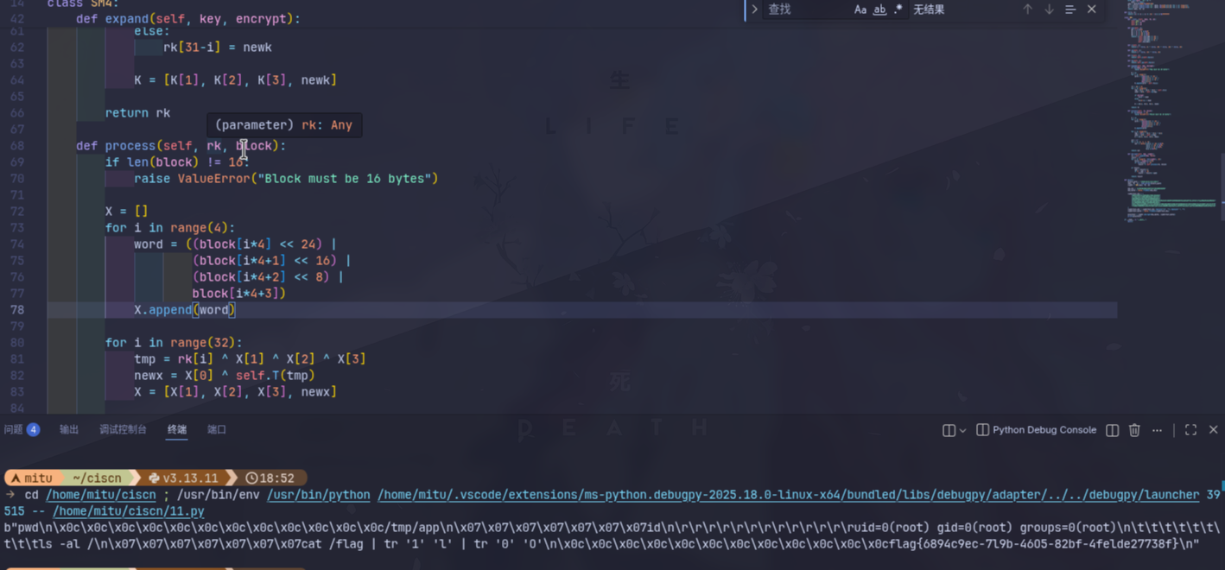The width and height of the screenshot is (1225, 570).
Task: Go to previous match arrow
Action: [1027, 9]
